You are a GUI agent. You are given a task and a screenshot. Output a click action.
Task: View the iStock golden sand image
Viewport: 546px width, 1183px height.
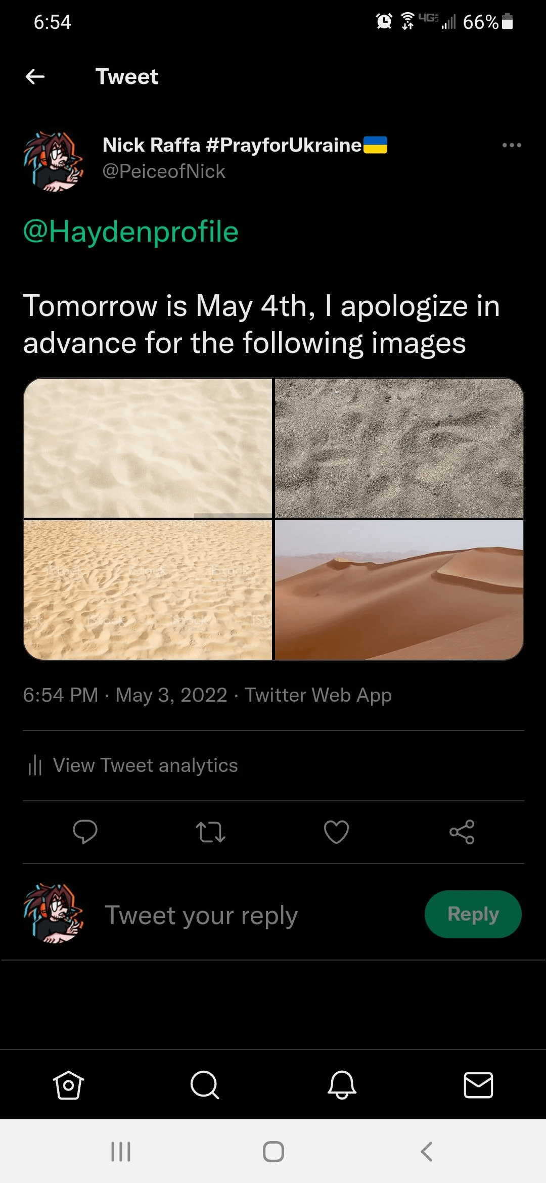(148, 590)
